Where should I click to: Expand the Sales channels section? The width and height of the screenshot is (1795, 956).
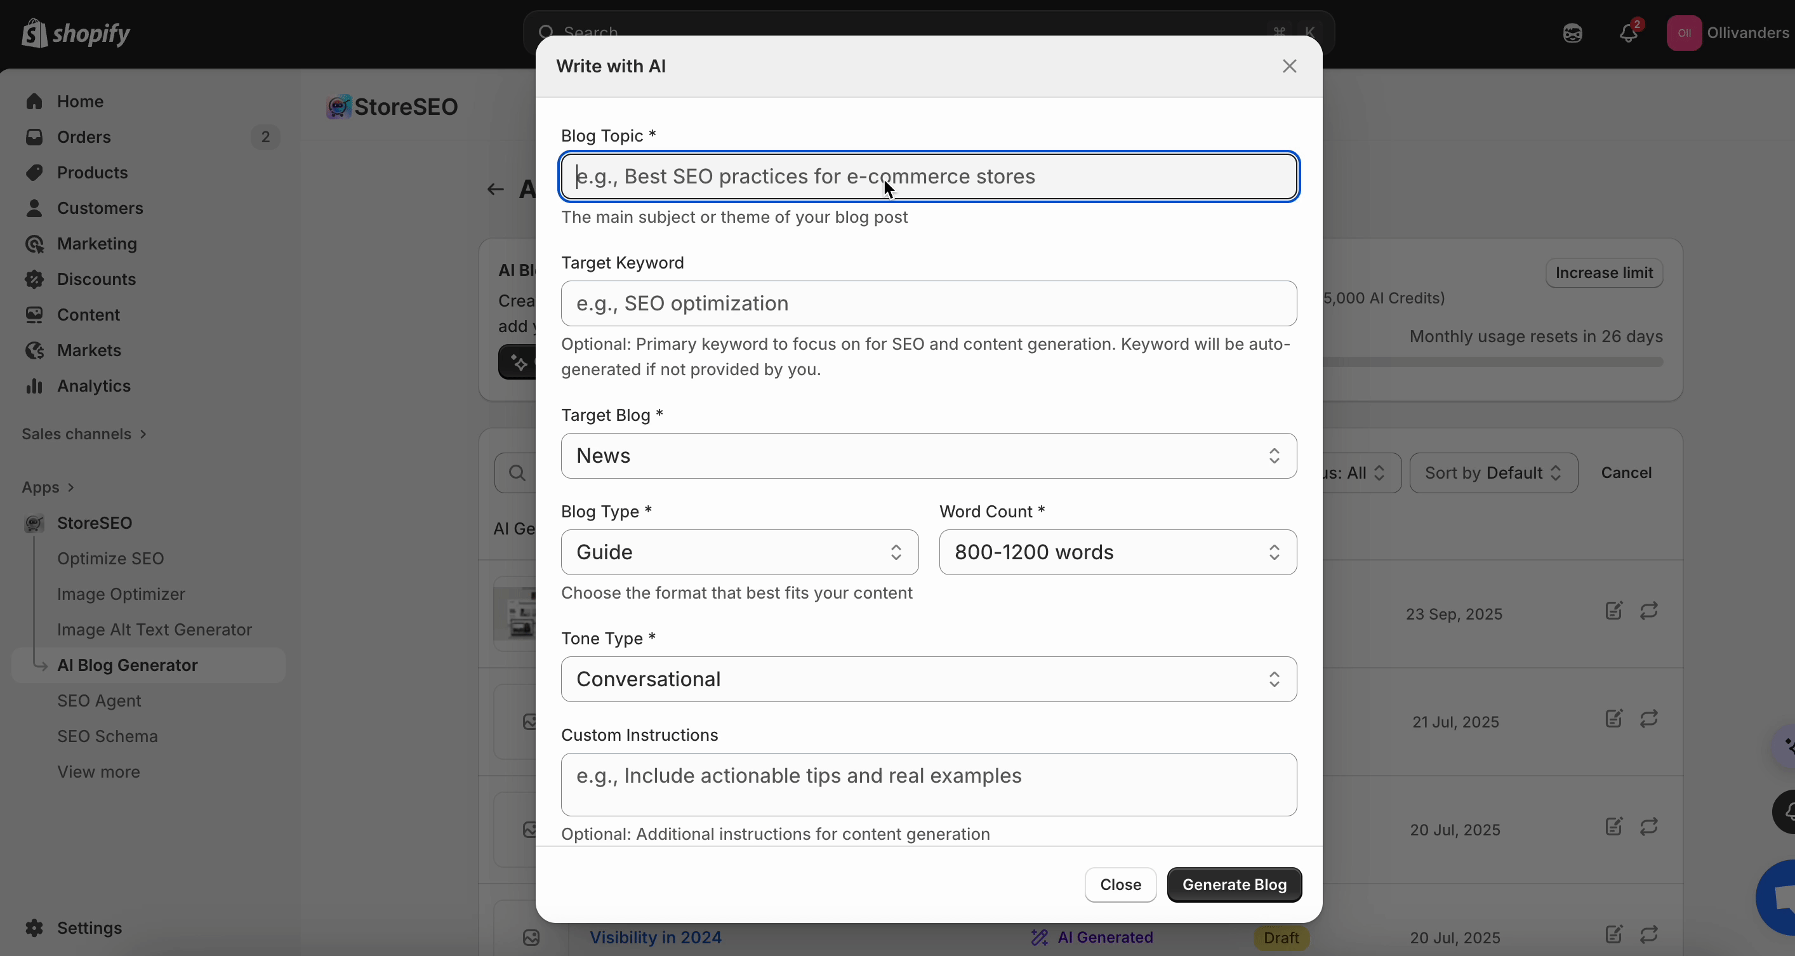[x=84, y=434]
